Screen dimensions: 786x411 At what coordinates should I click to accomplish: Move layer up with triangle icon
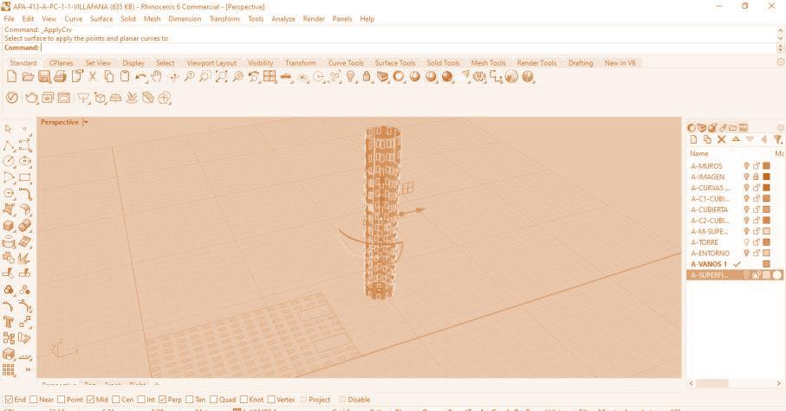(736, 139)
